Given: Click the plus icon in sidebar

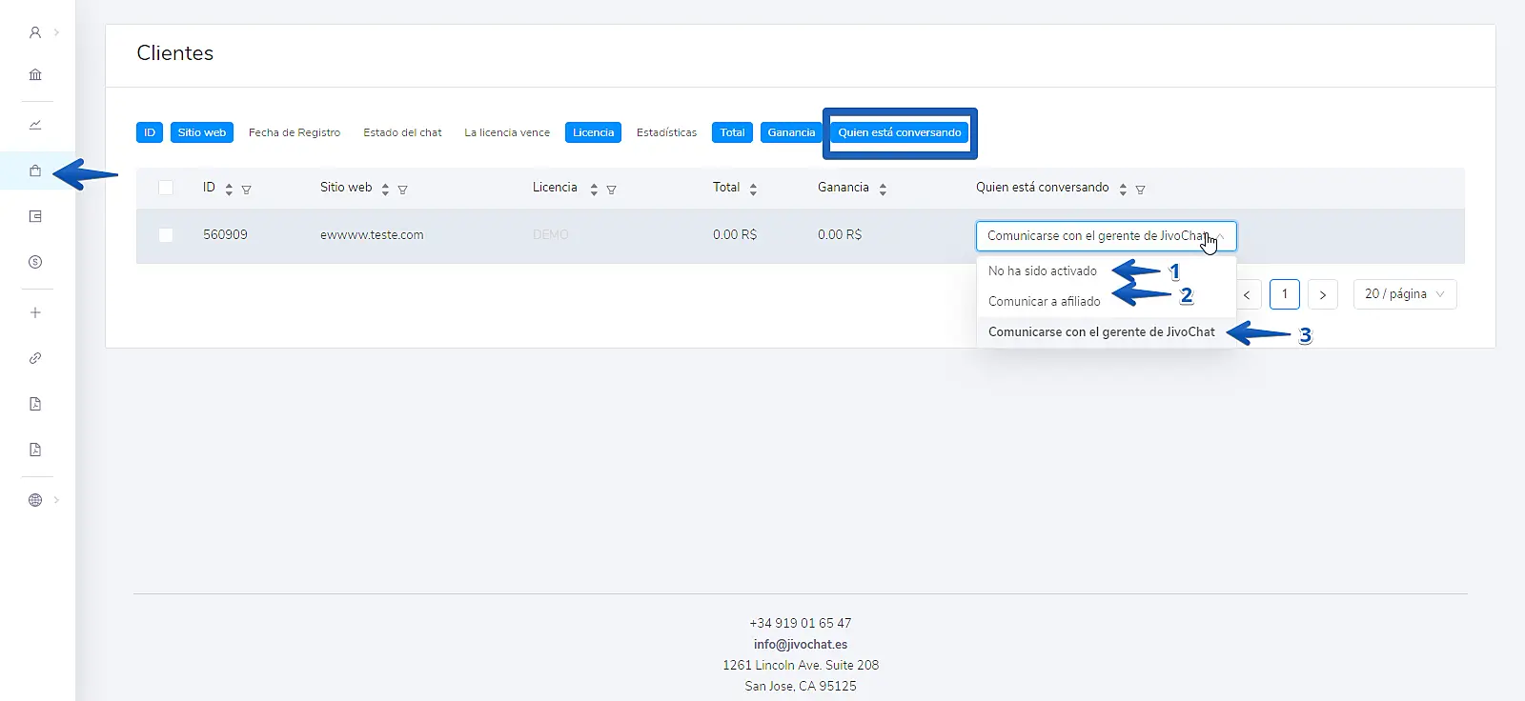Looking at the screenshot, I should click(x=35, y=312).
